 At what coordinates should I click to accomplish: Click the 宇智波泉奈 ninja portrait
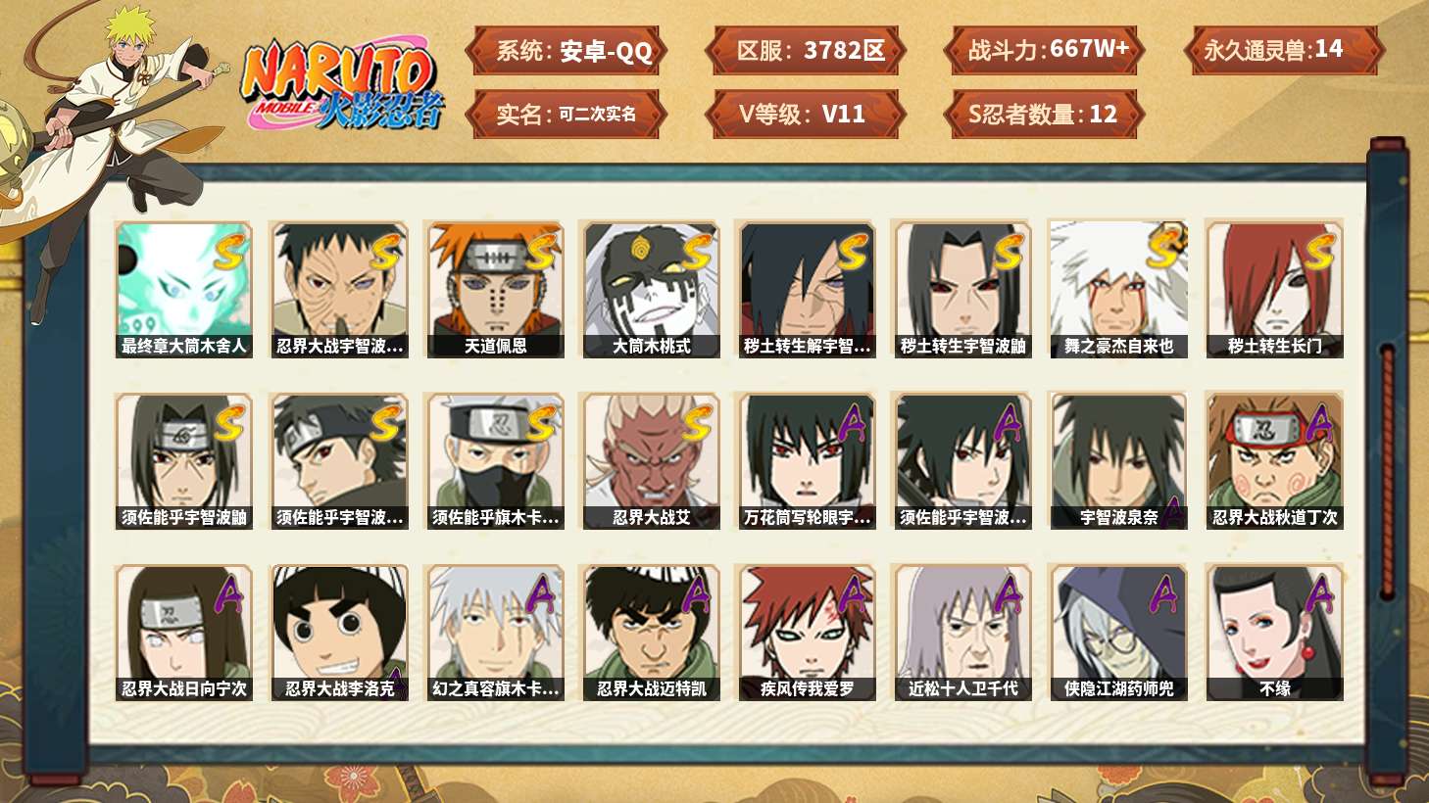1118,461
